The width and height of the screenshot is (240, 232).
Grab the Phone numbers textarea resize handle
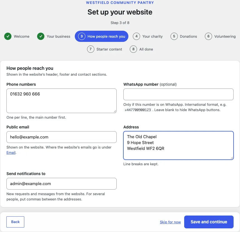click(115, 111)
